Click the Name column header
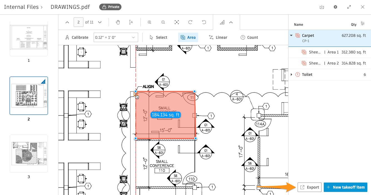 tap(298, 24)
